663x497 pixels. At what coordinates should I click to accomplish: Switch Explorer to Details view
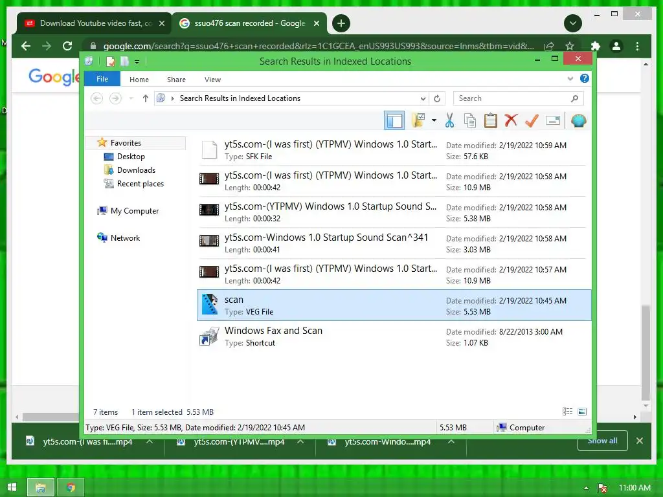567,412
